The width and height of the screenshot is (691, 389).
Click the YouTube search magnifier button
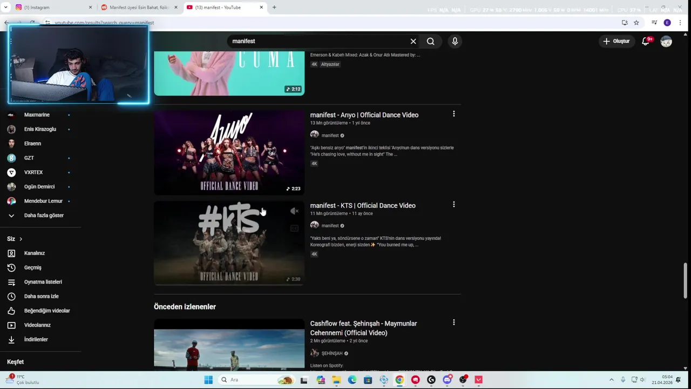[x=430, y=41]
